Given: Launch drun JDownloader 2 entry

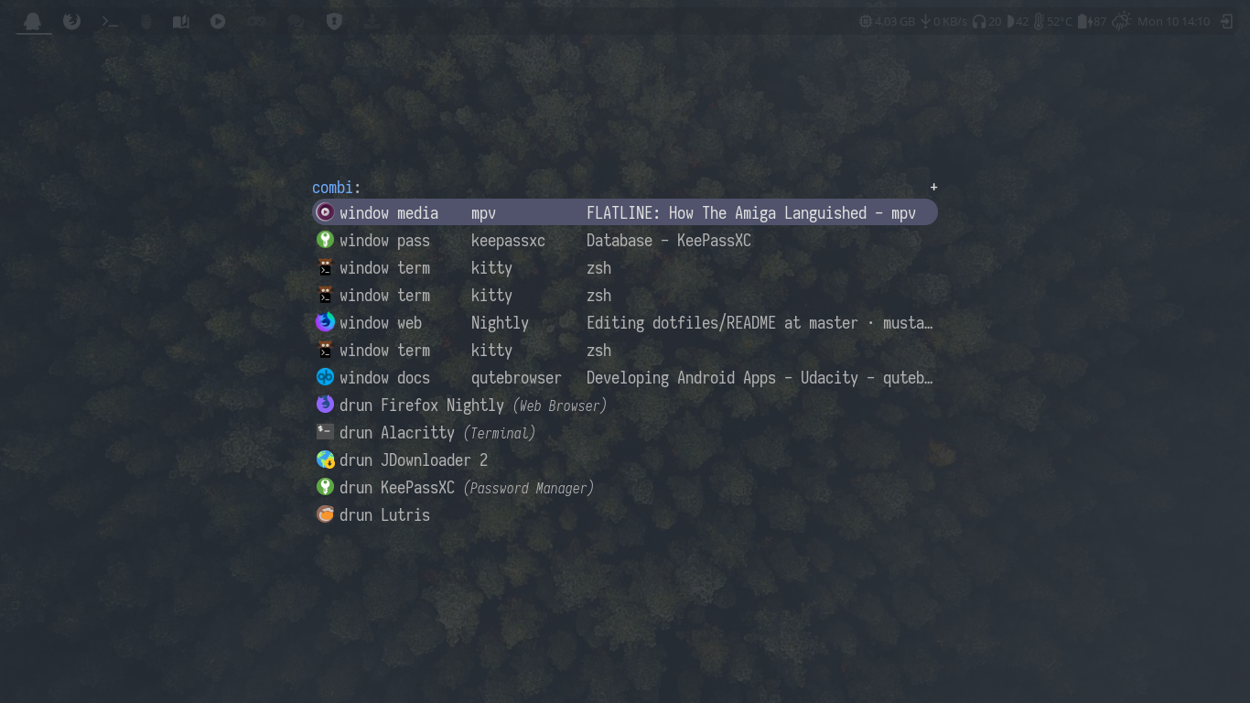Looking at the screenshot, I should (x=625, y=460).
